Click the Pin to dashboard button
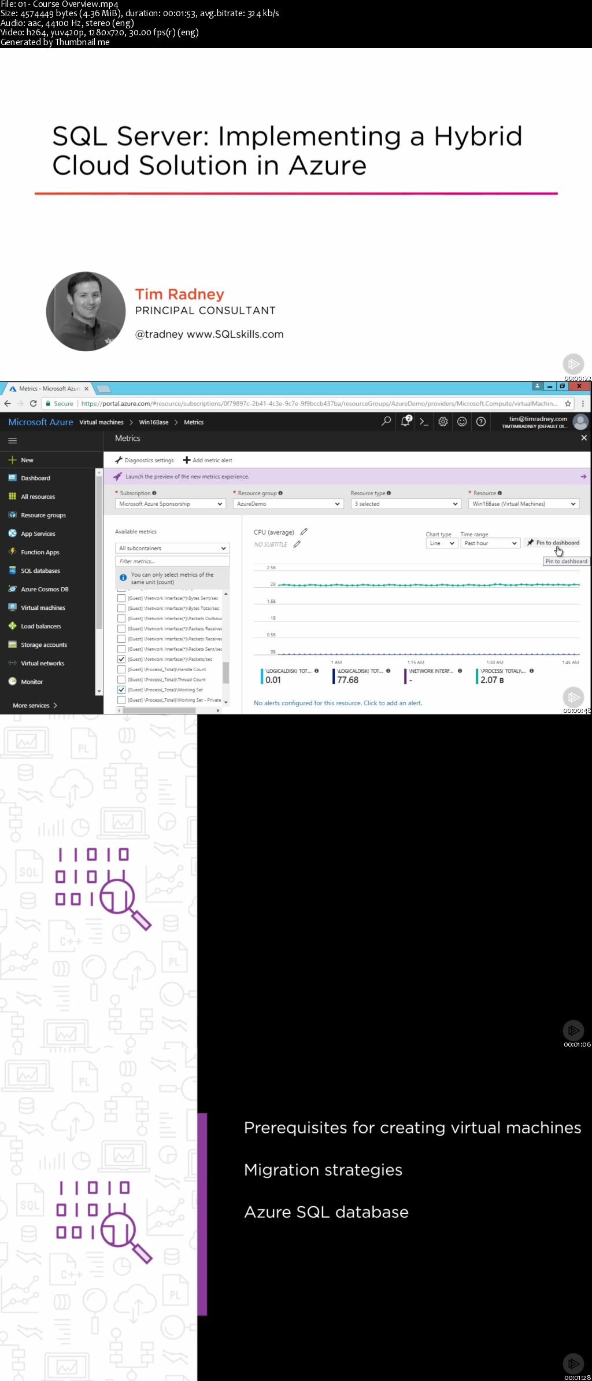Image resolution: width=592 pixels, height=1381 pixels. 553,543
